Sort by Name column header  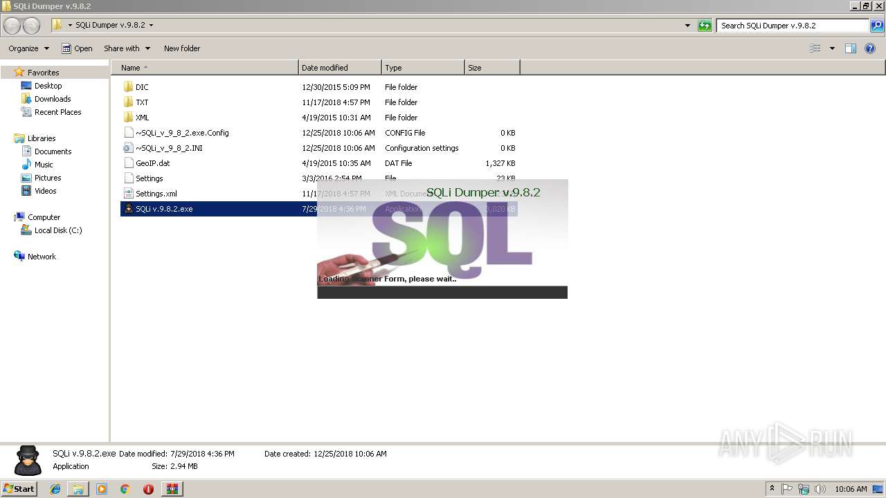click(205, 68)
